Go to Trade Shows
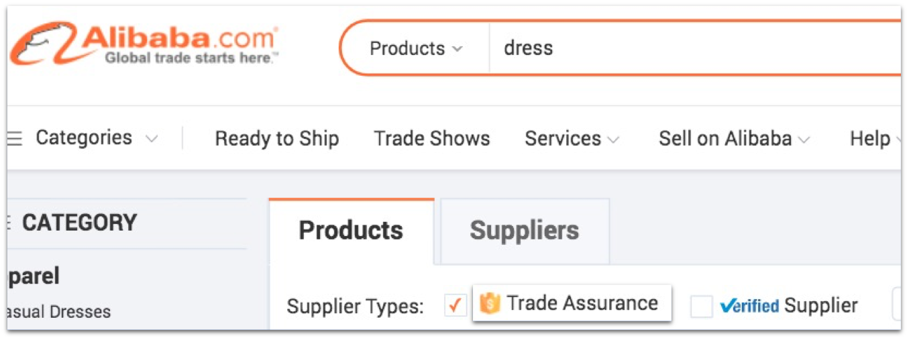Screen dimensions: 907x338 pyautogui.click(x=432, y=139)
